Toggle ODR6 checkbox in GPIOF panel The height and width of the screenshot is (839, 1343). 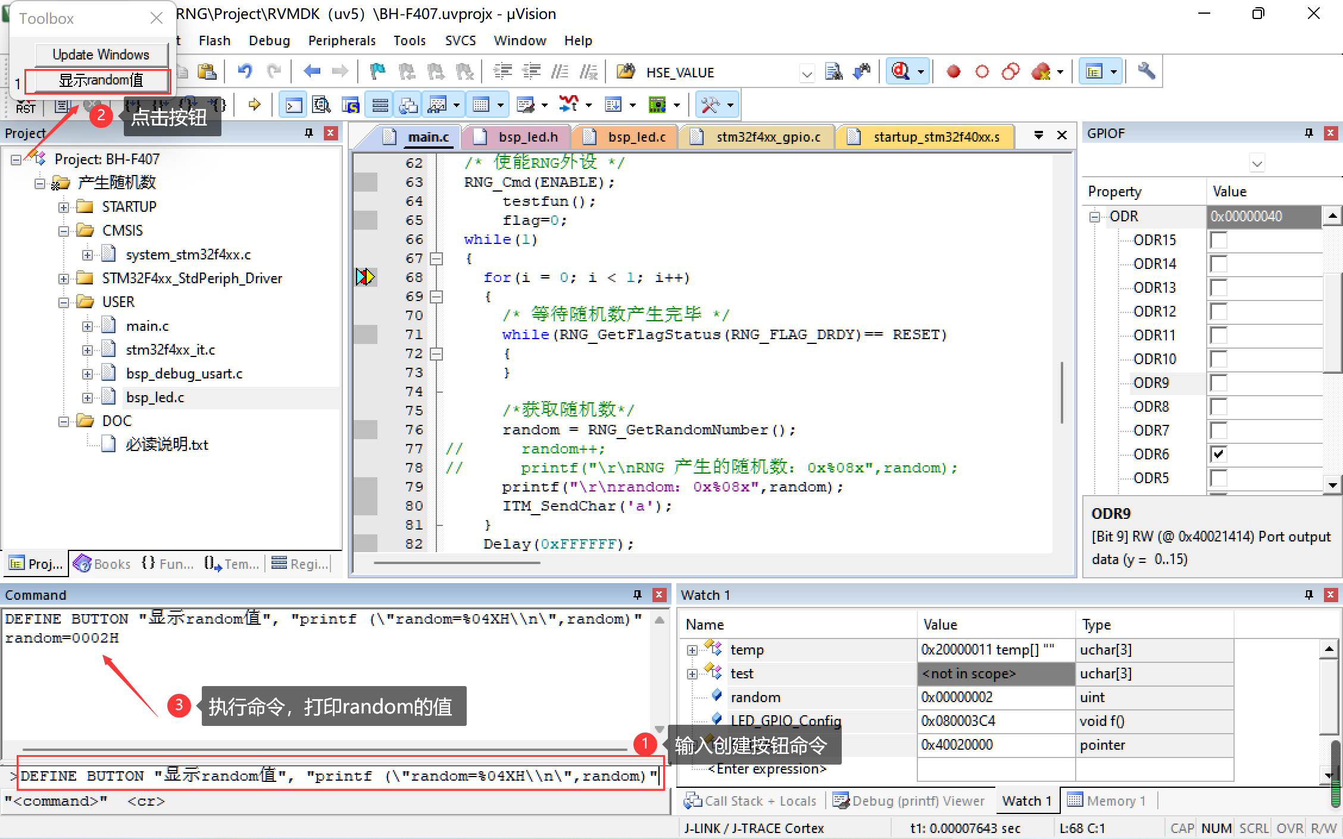pos(1220,453)
